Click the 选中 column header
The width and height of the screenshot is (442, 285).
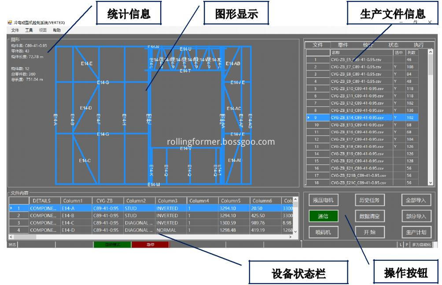[x=399, y=52]
